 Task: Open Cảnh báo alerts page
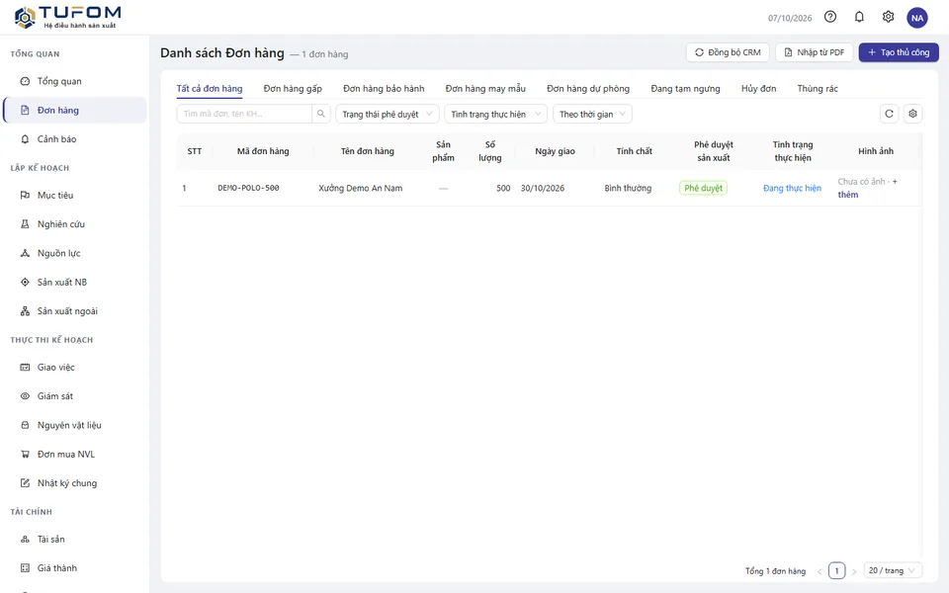coord(75,139)
